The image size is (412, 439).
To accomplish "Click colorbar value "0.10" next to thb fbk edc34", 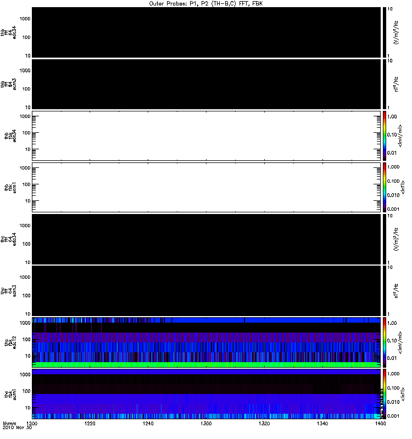I will coord(392,135).
